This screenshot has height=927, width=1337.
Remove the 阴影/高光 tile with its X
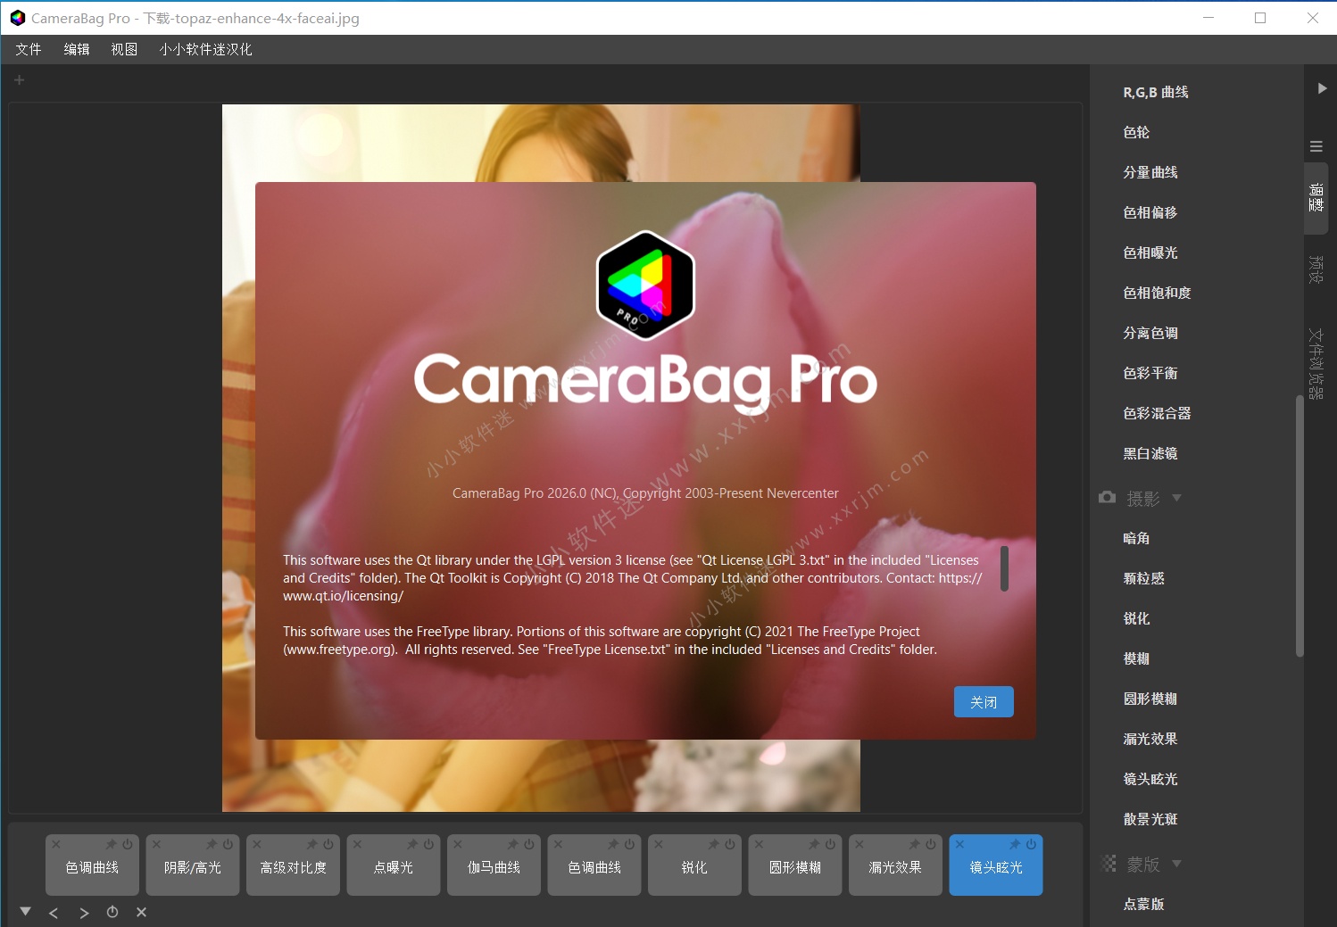(156, 844)
